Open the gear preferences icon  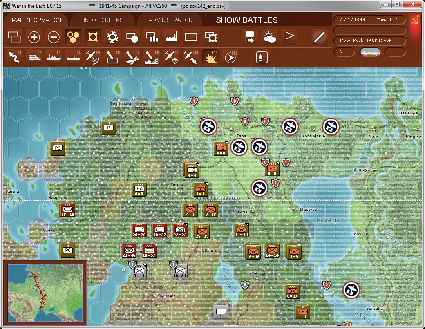tap(112, 37)
